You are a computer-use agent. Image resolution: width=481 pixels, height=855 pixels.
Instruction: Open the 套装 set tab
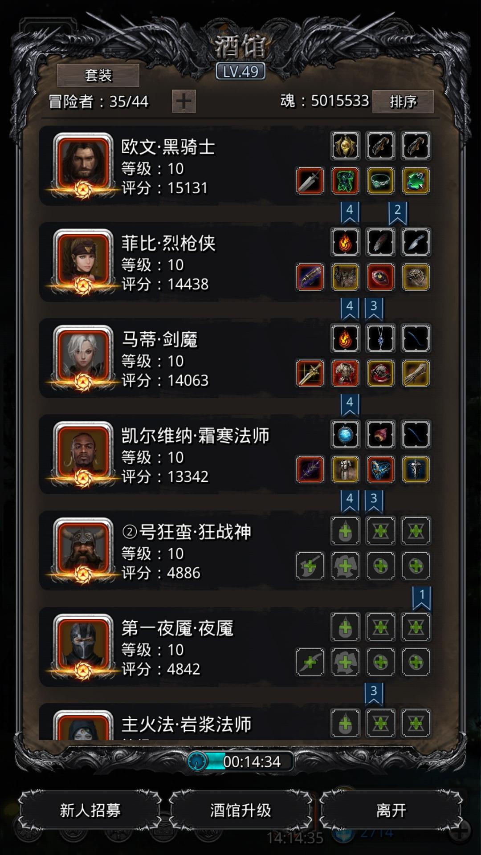98,75
